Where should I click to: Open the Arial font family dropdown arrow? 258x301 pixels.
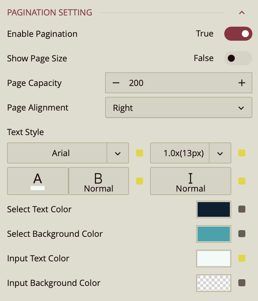point(118,153)
